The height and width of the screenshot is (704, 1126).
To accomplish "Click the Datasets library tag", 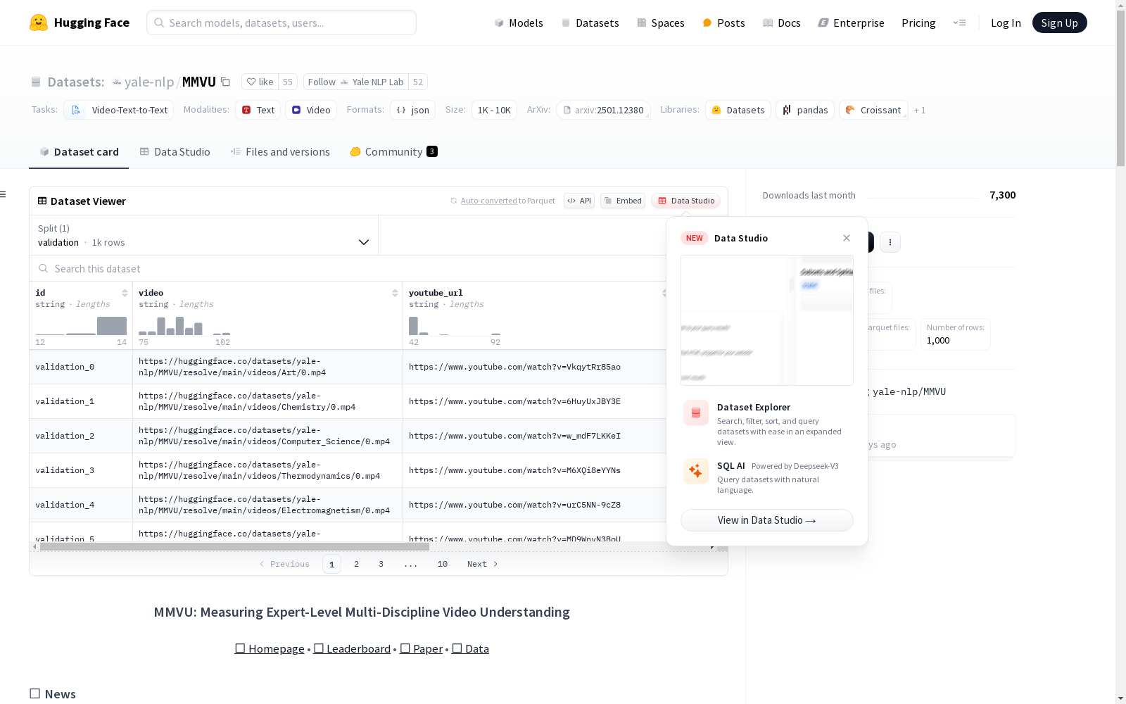I will click(x=738, y=110).
